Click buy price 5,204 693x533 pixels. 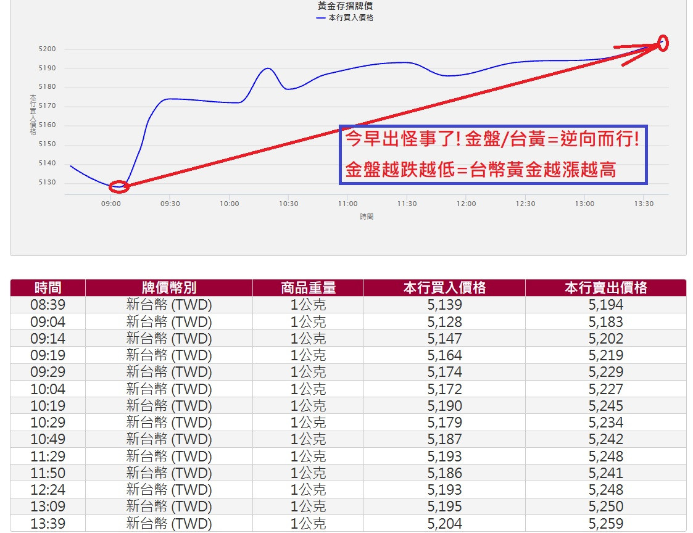click(444, 523)
